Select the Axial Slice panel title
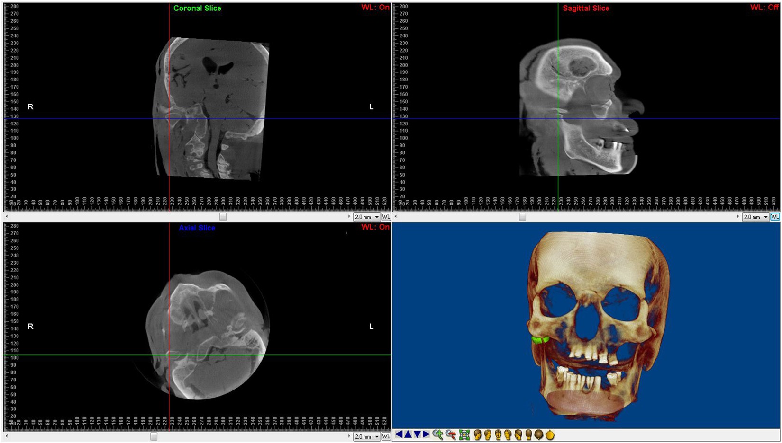The width and height of the screenshot is (782, 443). (x=197, y=228)
